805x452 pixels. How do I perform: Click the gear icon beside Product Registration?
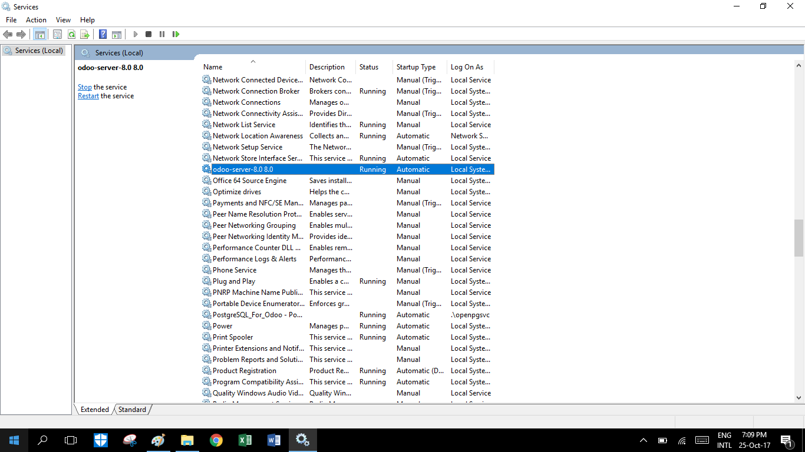click(206, 371)
